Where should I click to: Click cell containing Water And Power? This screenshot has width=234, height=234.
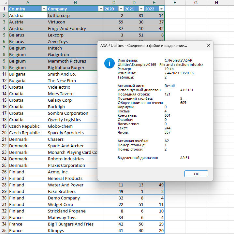point(75,185)
